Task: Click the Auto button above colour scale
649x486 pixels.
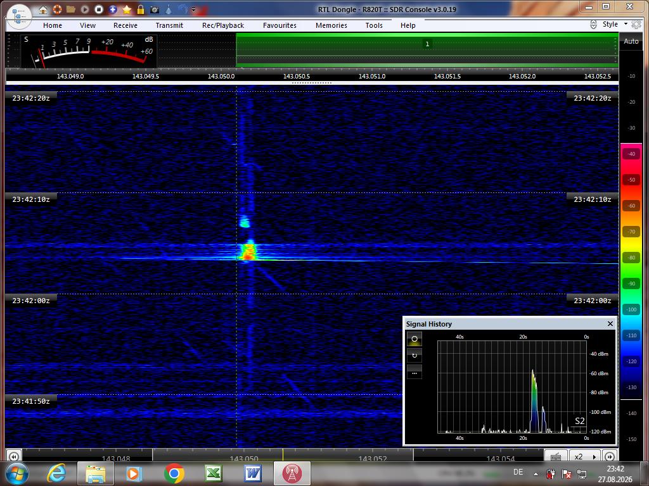Action: [631, 41]
